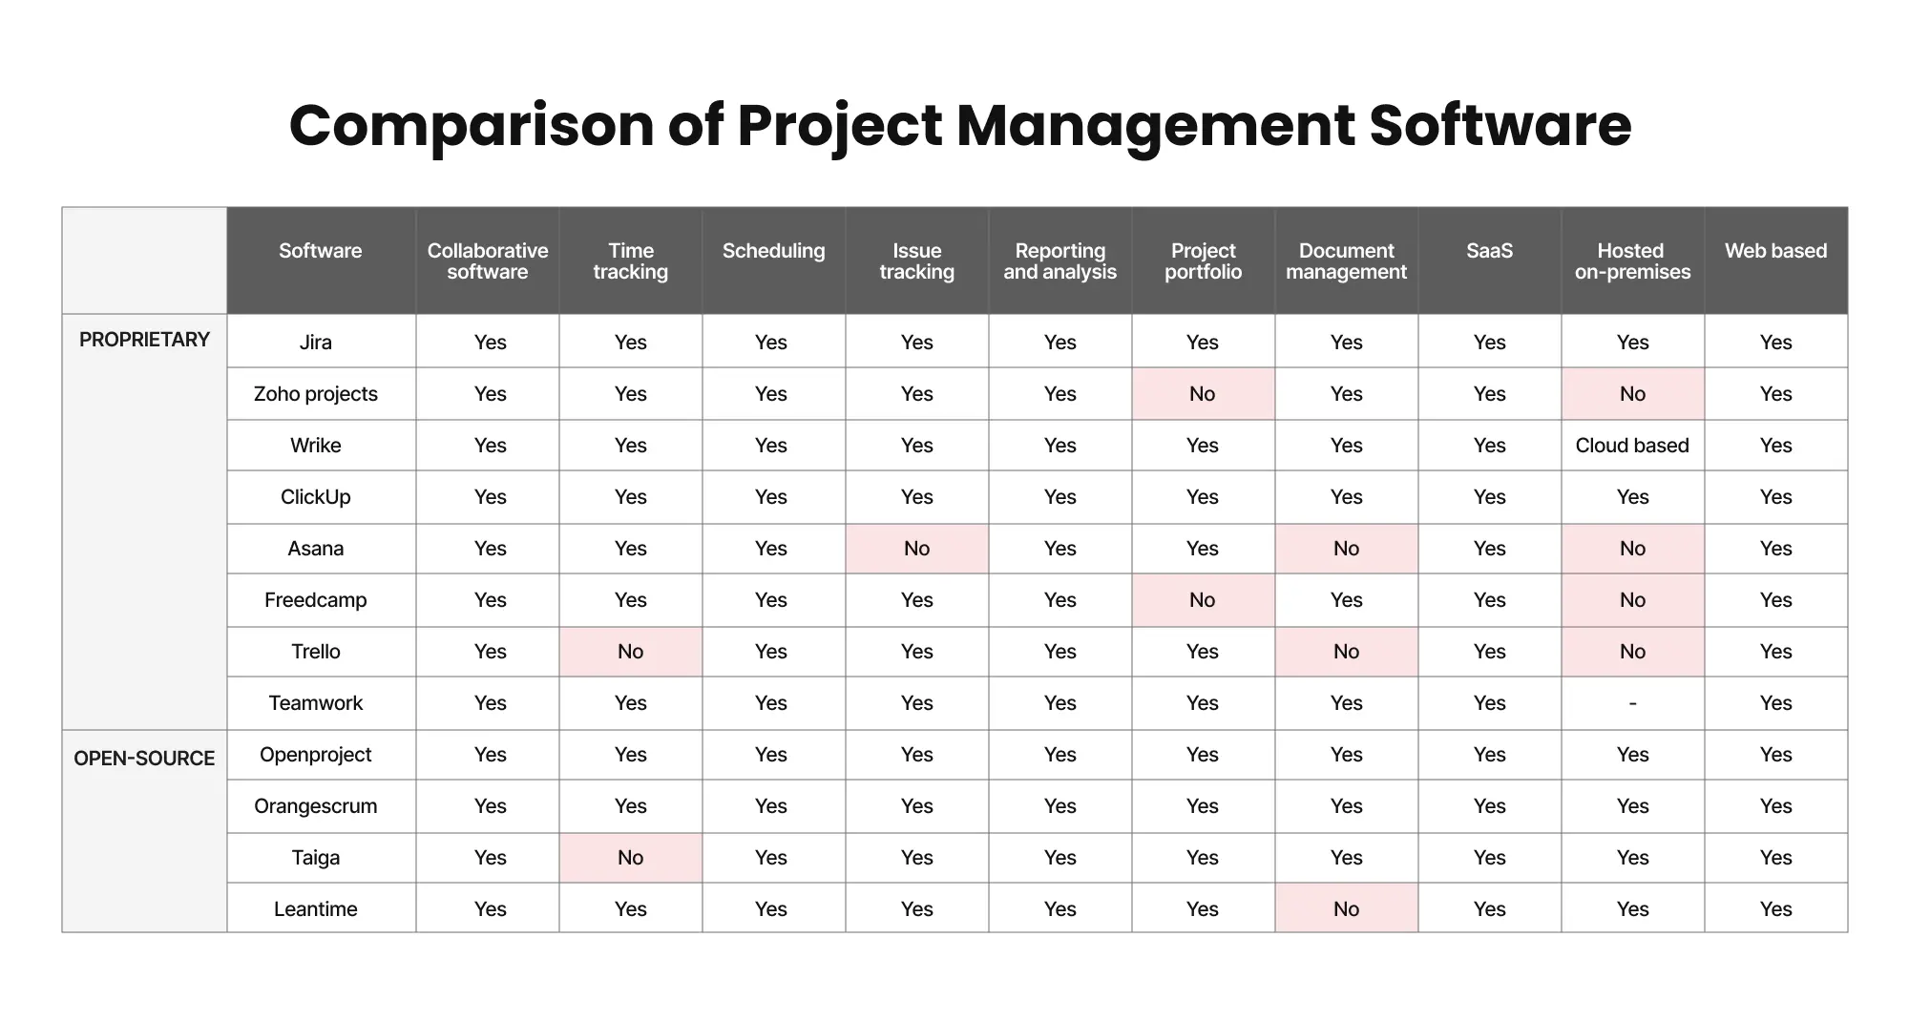Click the 'Web based' column header
This screenshot has height=1021, width=1909.
point(1775,251)
